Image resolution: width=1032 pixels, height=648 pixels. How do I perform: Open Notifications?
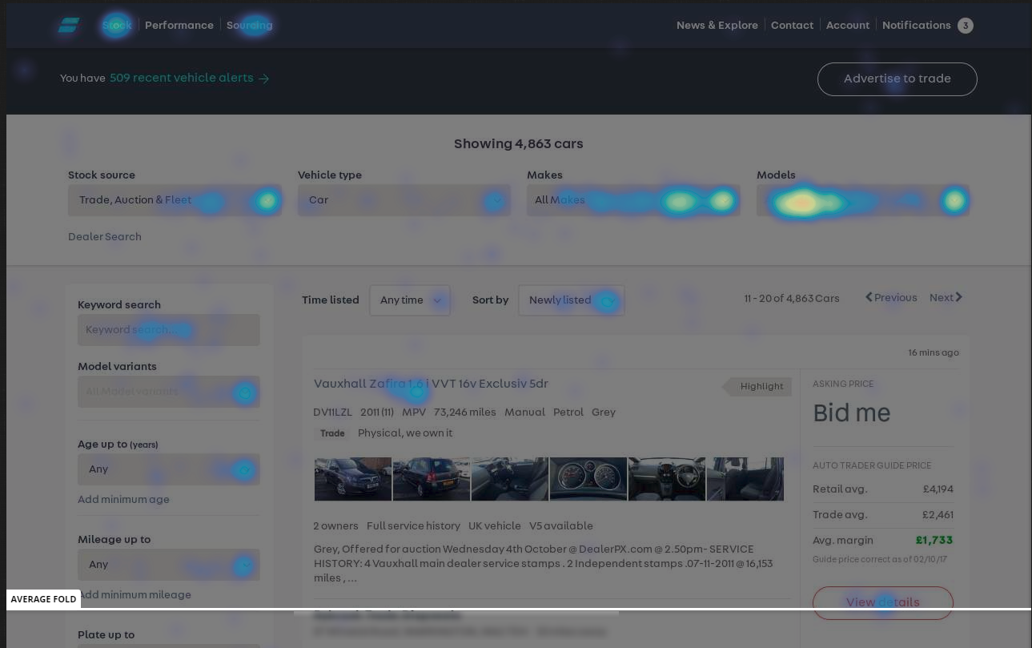[x=916, y=25]
